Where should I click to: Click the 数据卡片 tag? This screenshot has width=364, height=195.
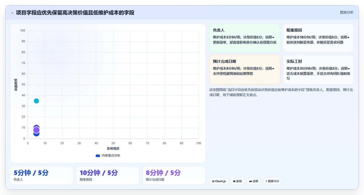point(272,181)
